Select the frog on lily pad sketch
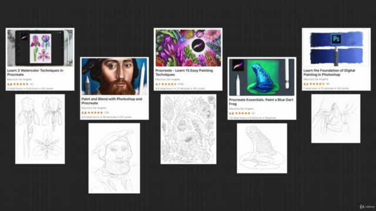This screenshot has width=376, height=211. tap(262, 148)
